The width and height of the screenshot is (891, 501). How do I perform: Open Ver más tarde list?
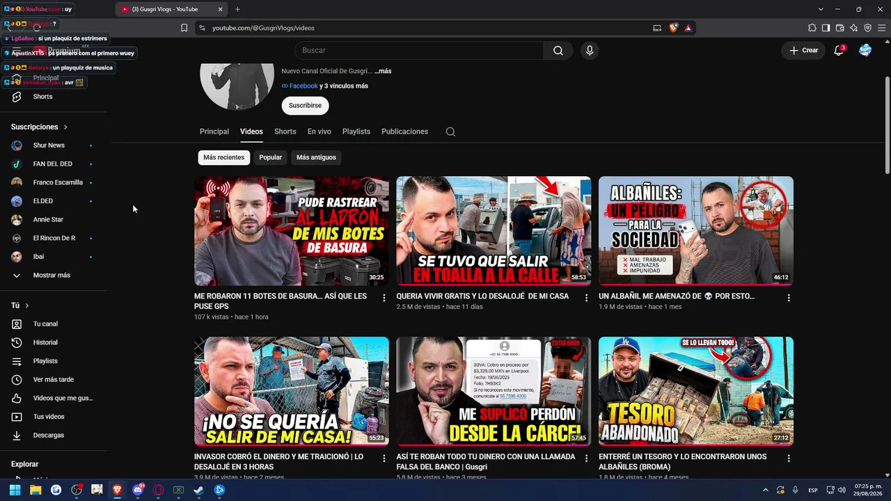pyautogui.click(x=54, y=379)
